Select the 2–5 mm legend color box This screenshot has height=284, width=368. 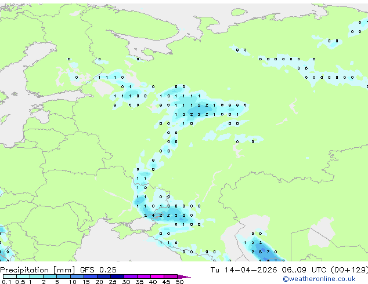pos(50,276)
